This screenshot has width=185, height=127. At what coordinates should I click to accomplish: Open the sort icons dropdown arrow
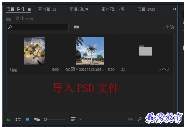80,119
